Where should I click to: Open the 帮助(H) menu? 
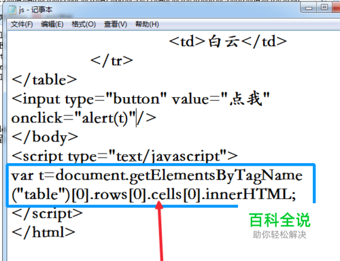pos(147,24)
